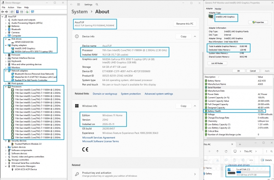This screenshot has height=180, width=274.
Task: Click the monitor icon in explorer address bar
Action: (235, 151)
